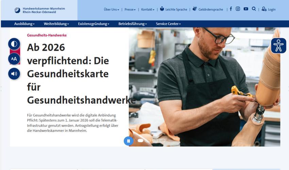Click the Handwerkskammer Mannheim logo
Screen dimensions: 289x170
40,10
